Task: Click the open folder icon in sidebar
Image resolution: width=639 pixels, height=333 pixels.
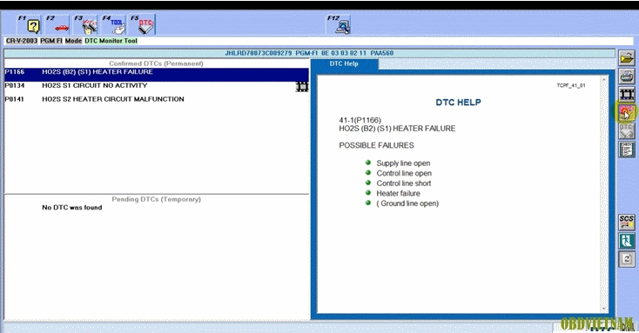Action: (627, 58)
